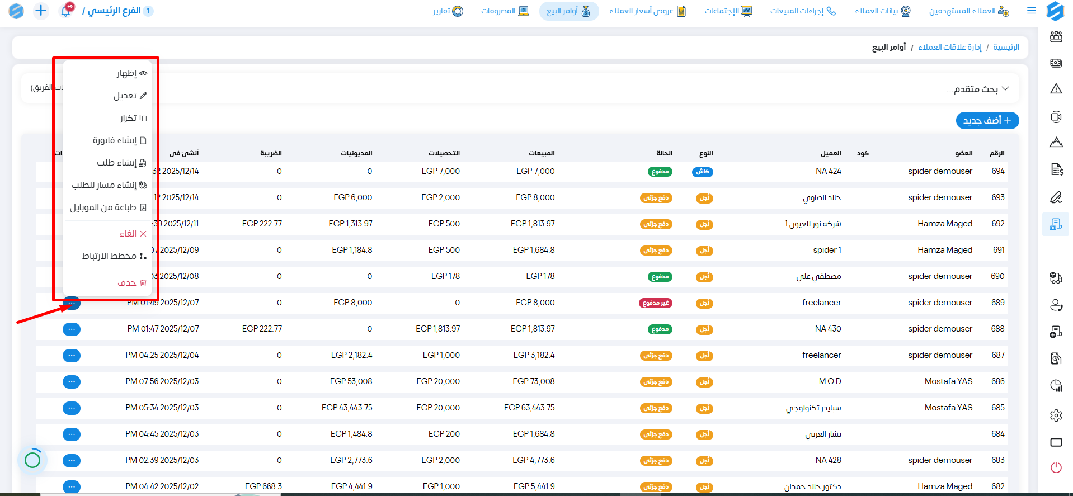The width and height of the screenshot is (1073, 496).
Task: Open actions dropdown for order 685
Action: tap(72, 408)
